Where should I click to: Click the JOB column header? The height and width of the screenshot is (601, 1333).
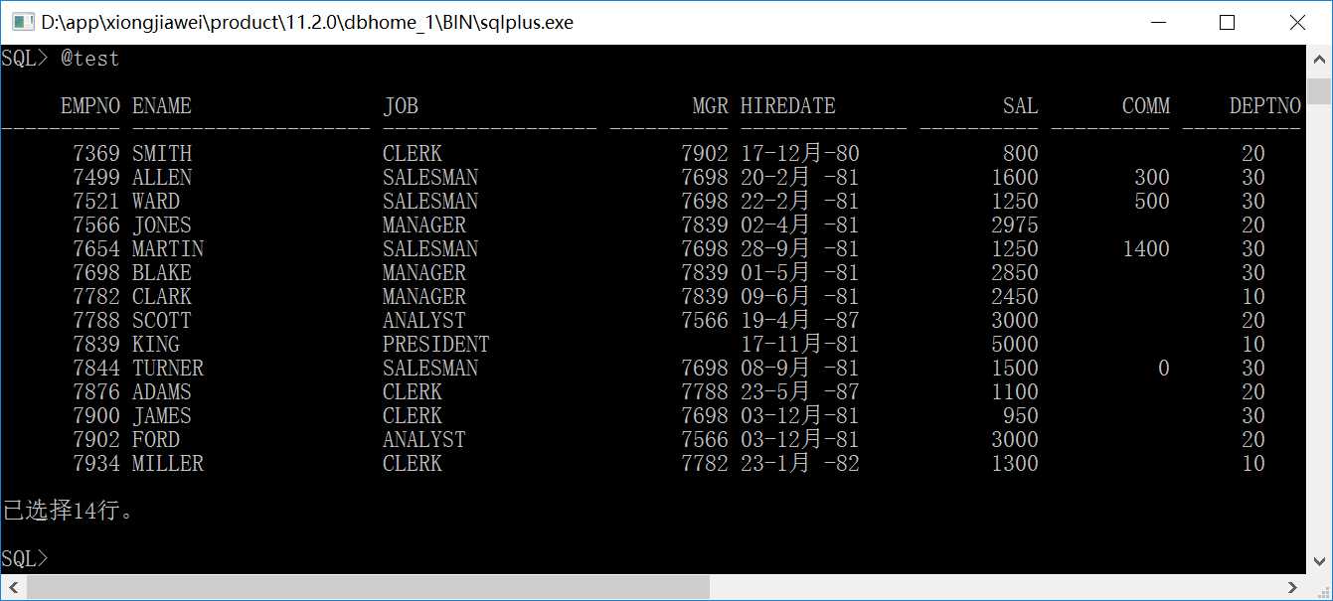click(x=401, y=106)
